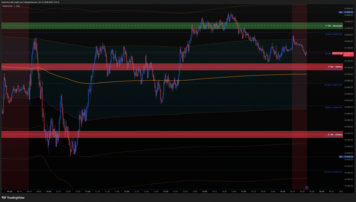Click the 13:00 time axis label
This screenshot has width=356, height=202.
coord(165,192)
